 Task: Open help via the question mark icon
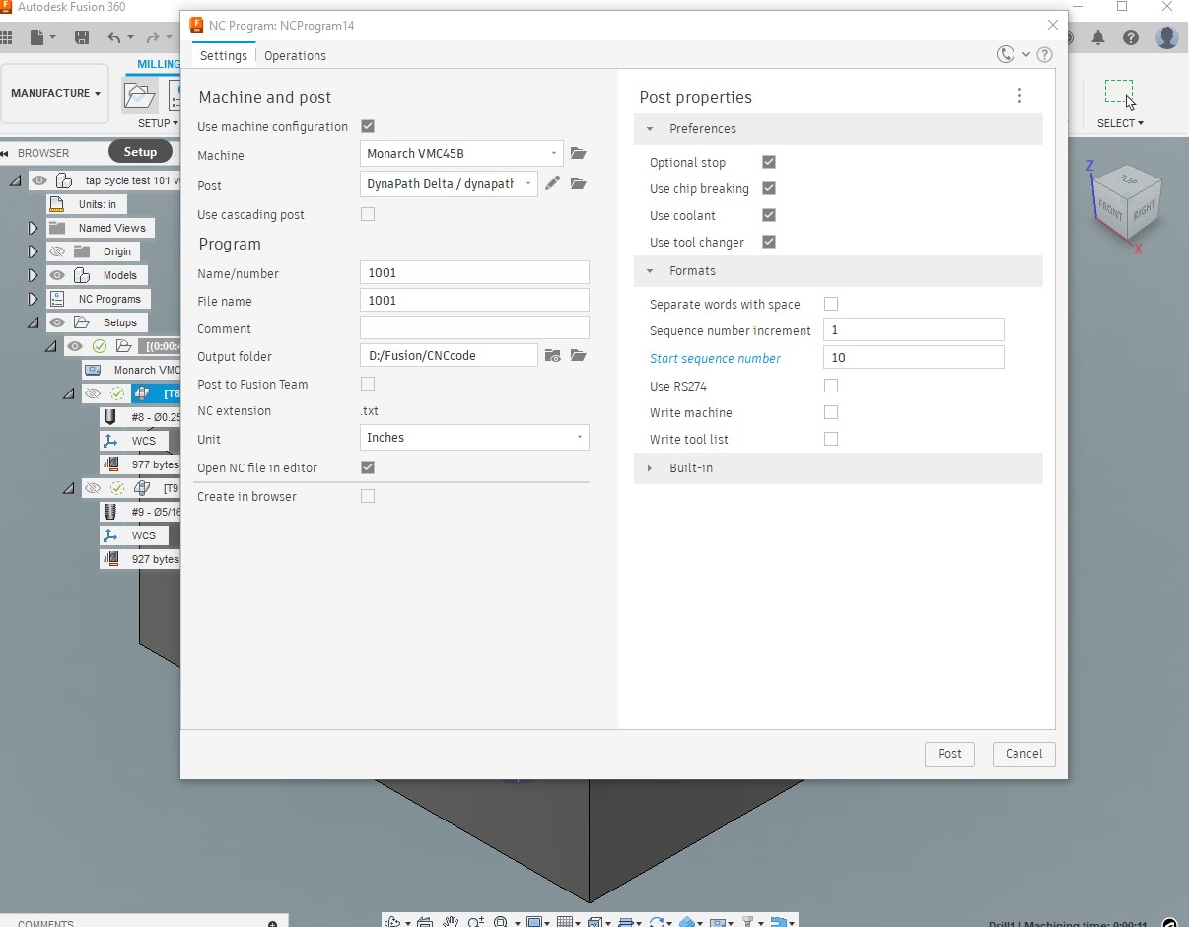click(x=1045, y=55)
